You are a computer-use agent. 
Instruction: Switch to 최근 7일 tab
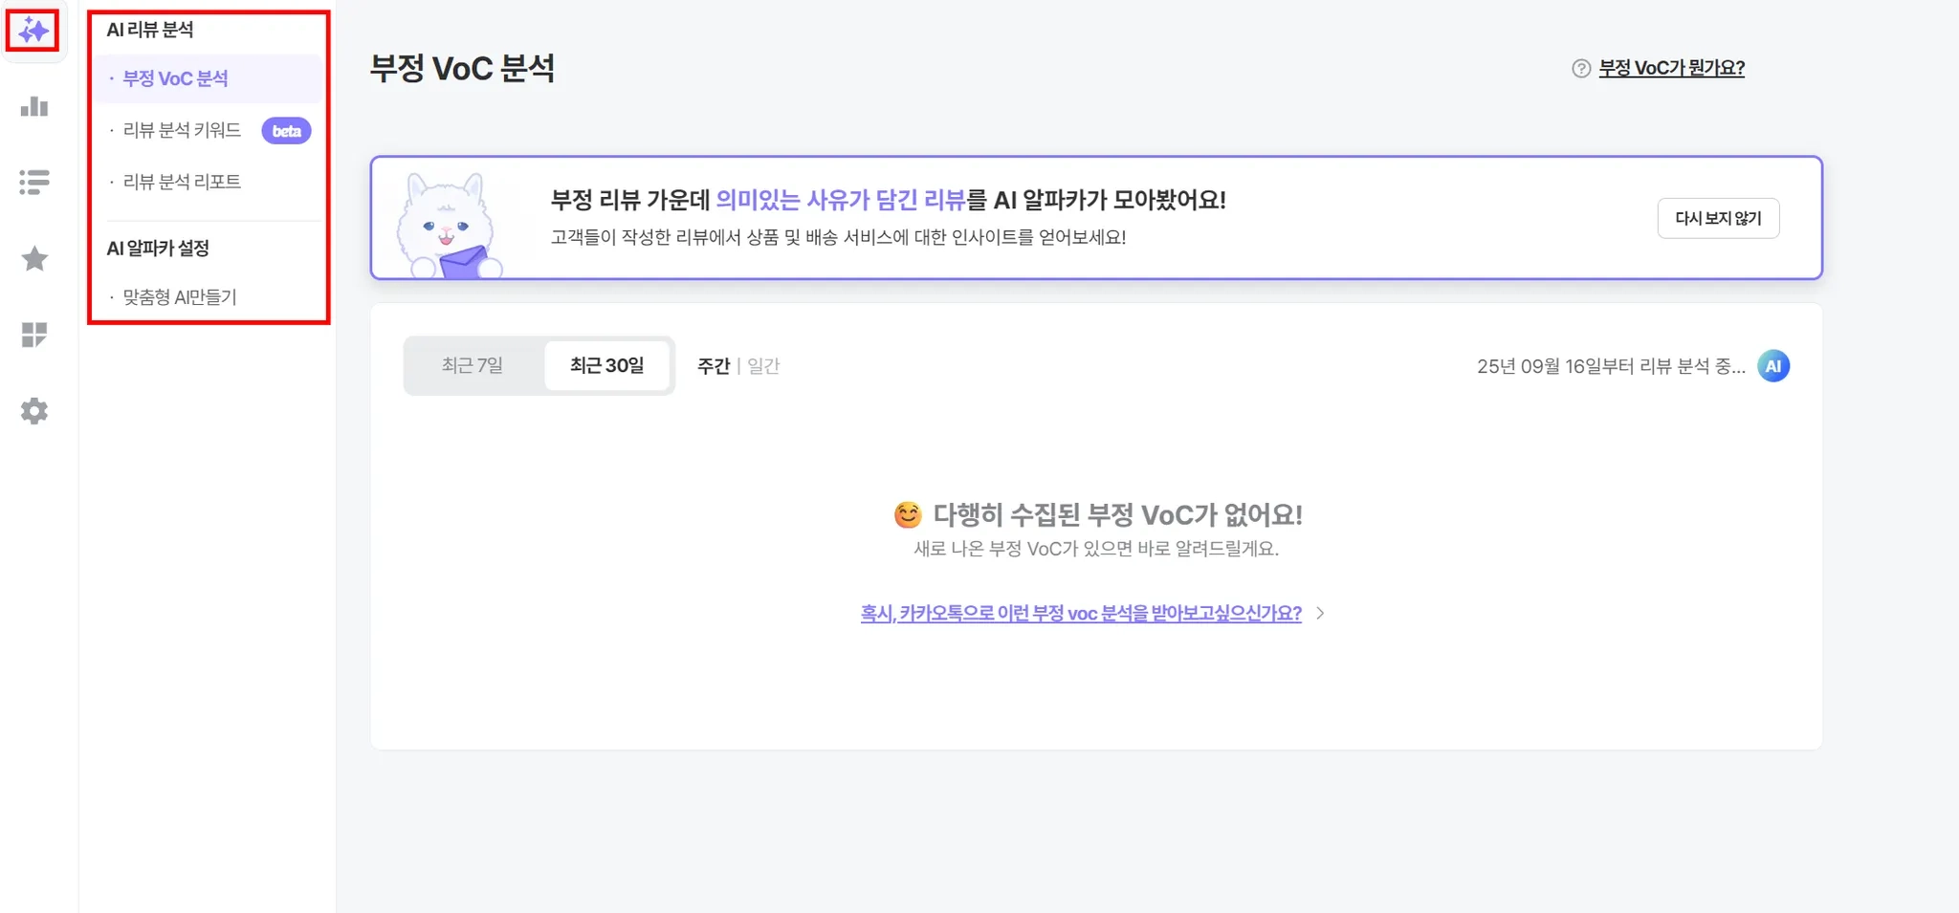point(473,365)
